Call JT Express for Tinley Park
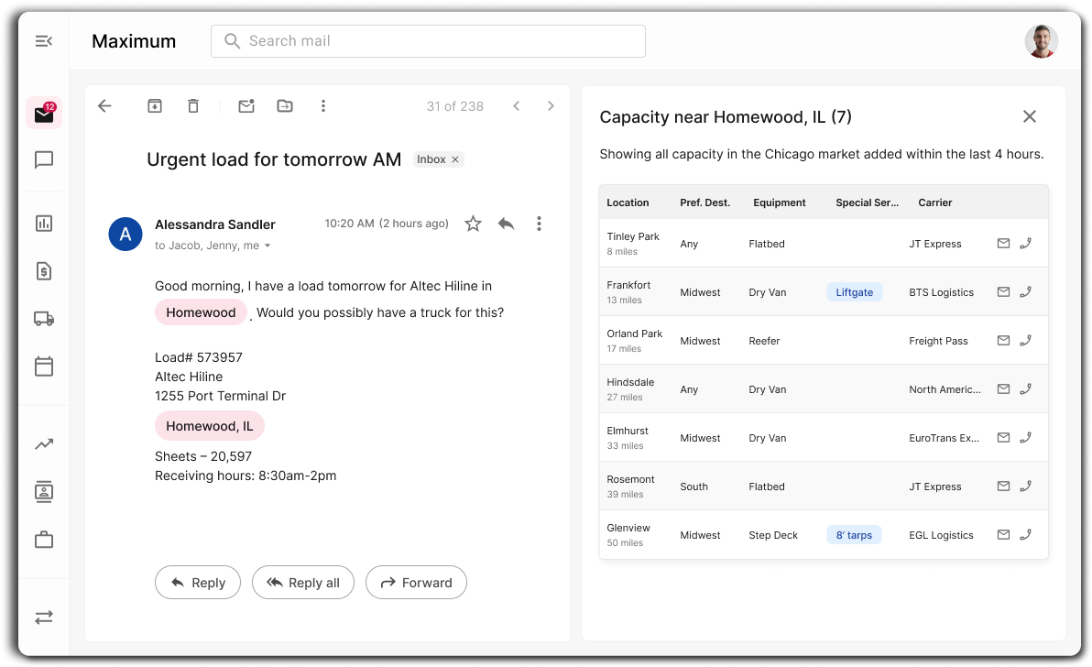The image size is (1092, 667). pos(1026,244)
